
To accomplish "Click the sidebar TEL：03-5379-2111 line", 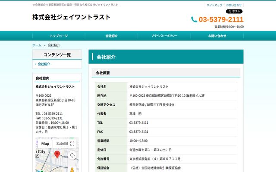I will coord(49,114).
